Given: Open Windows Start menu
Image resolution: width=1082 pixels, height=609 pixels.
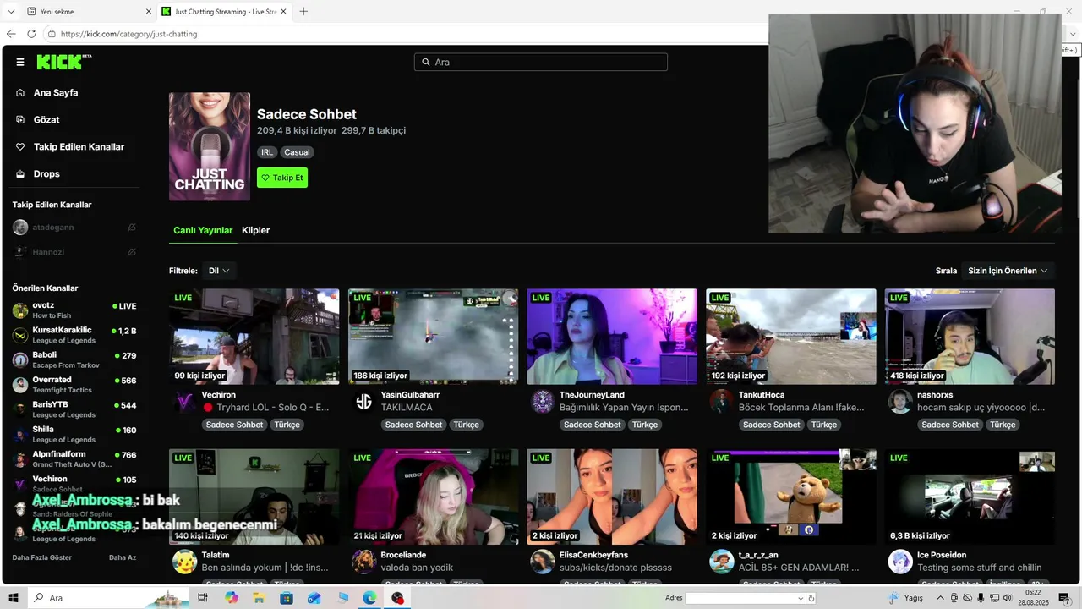Looking at the screenshot, I should pos(14,598).
